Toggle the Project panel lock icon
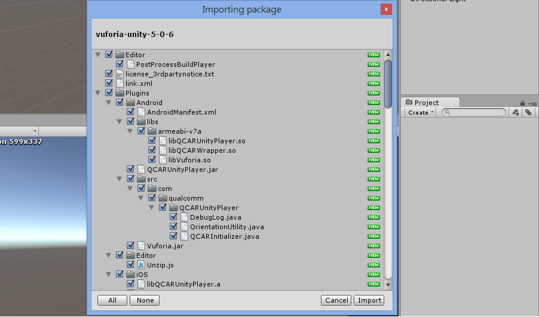The width and height of the screenshot is (539, 317). tap(522, 103)
